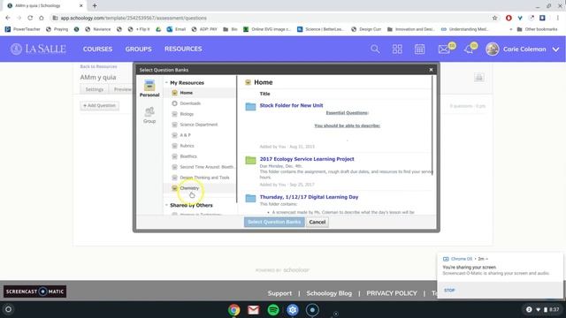Cancel the Select Question Banks dialog

click(x=317, y=222)
